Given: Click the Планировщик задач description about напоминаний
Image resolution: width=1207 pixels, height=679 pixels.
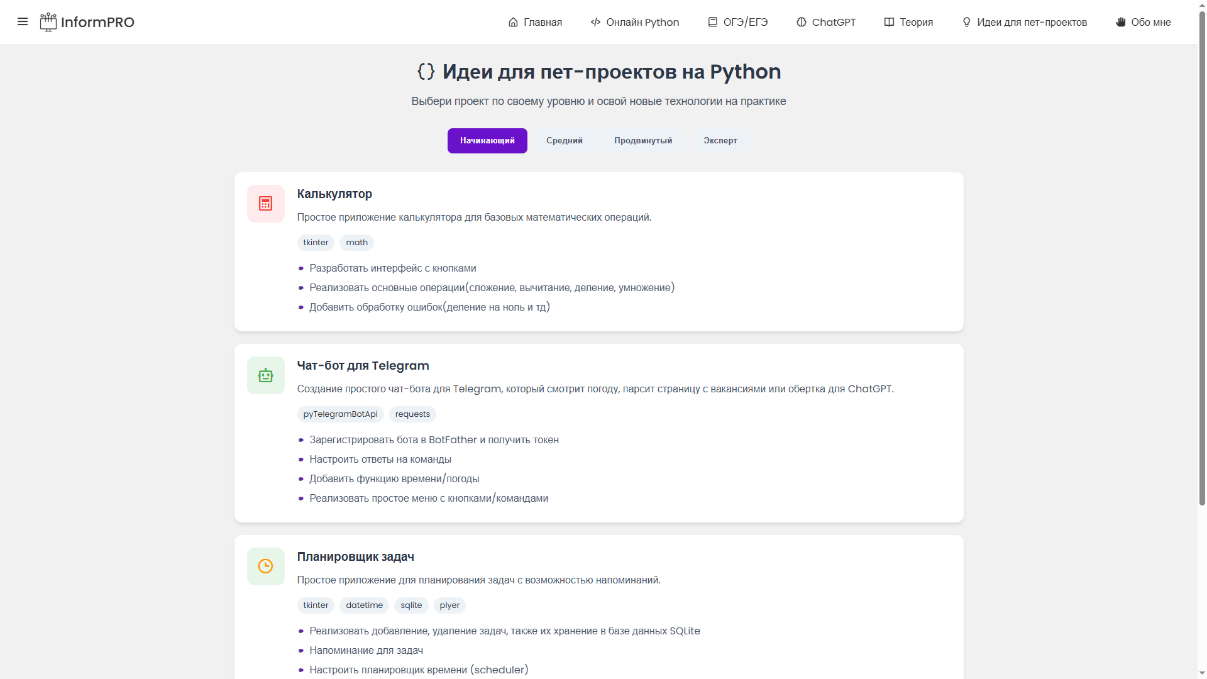Looking at the screenshot, I should click(478, 580).
